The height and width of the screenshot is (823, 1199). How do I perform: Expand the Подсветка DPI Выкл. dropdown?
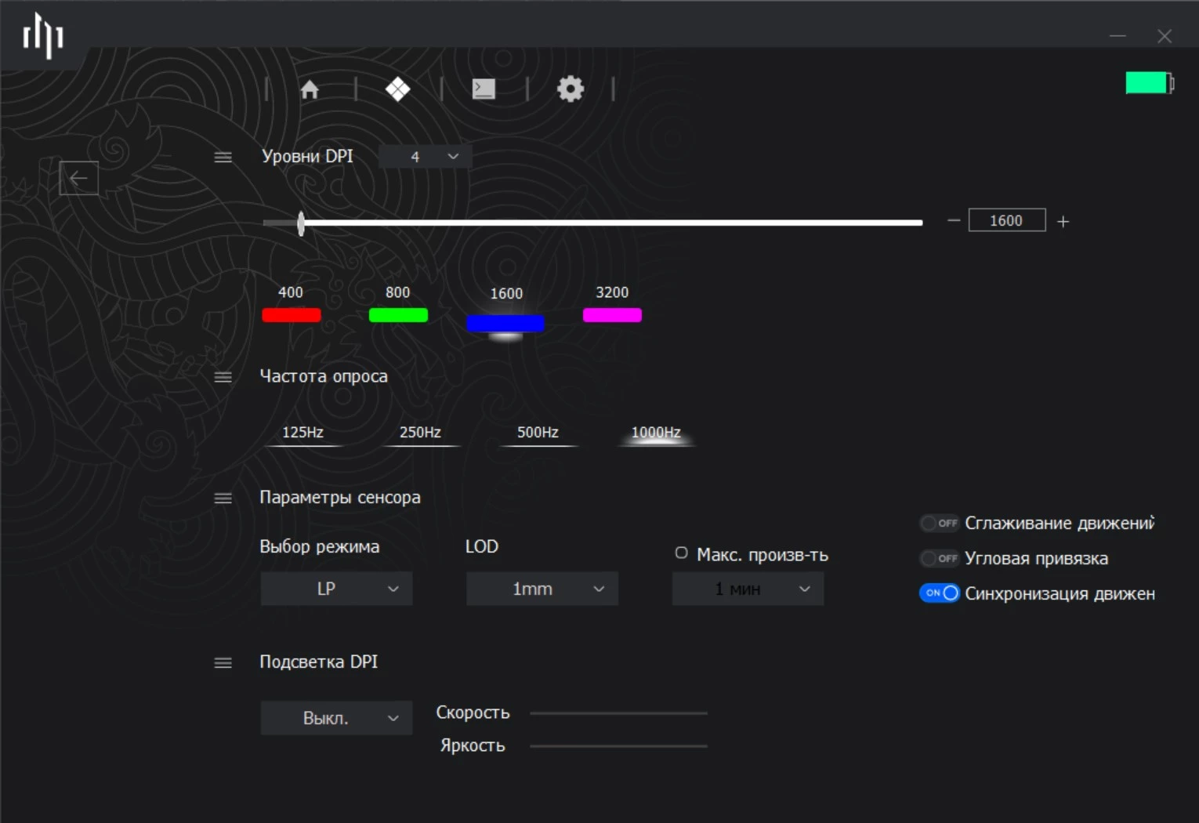(x=336, y=719)
